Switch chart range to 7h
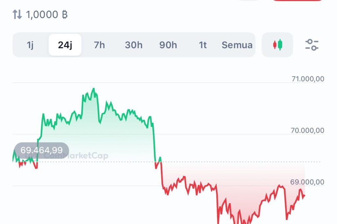The image size is (337, 224). [99, 45]
